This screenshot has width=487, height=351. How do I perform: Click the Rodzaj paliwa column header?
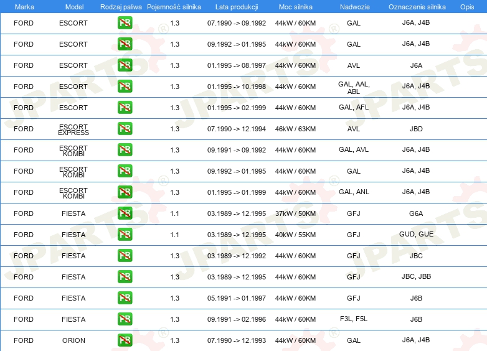121,7
